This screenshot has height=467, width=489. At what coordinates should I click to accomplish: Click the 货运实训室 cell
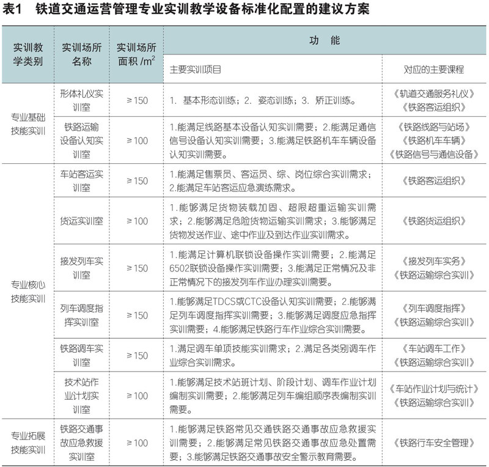click(x=81, y=221)
